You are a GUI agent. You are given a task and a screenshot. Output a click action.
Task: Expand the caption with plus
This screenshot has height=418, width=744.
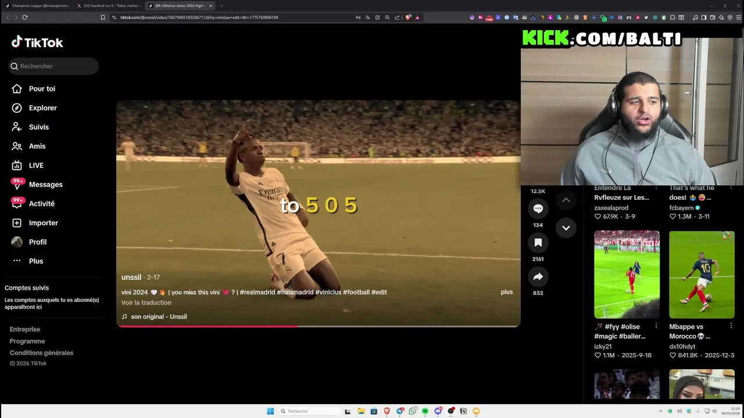point(507,292)
